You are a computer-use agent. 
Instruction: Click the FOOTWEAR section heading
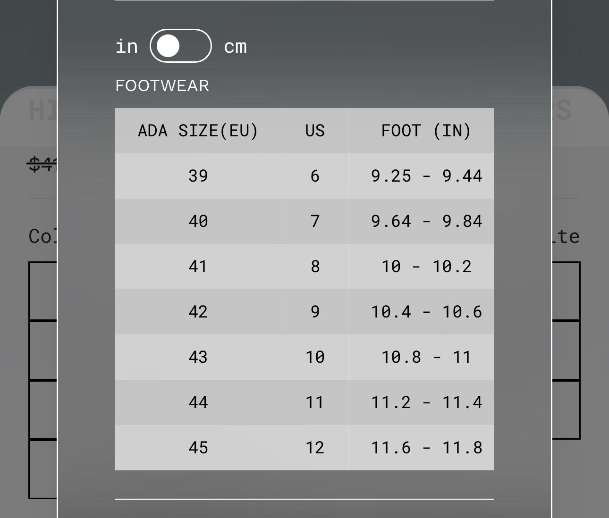pyautogui.click(x=162, y=86)
